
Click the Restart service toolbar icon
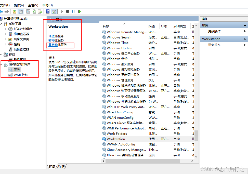point(80,11)
